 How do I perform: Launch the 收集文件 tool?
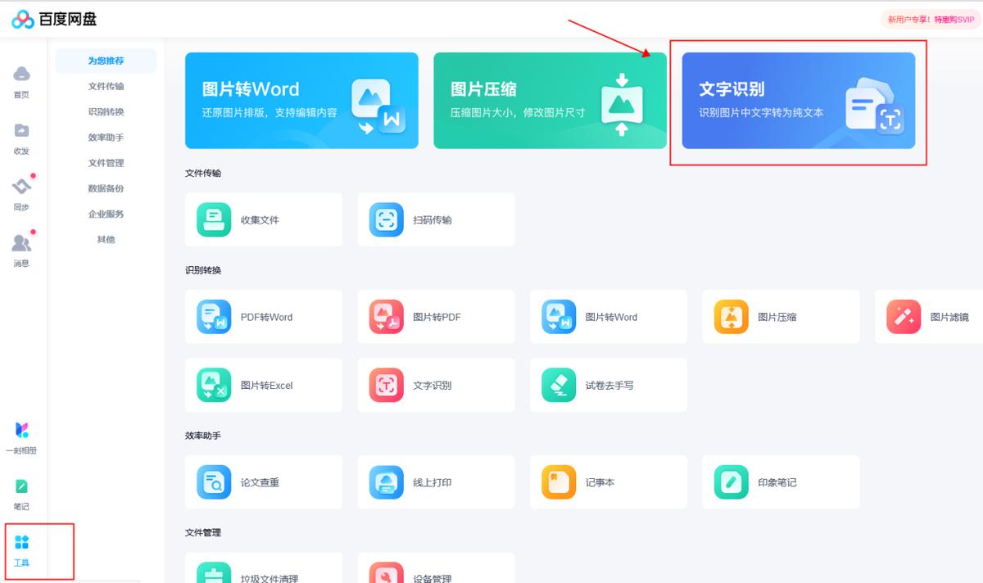(263, 219)
